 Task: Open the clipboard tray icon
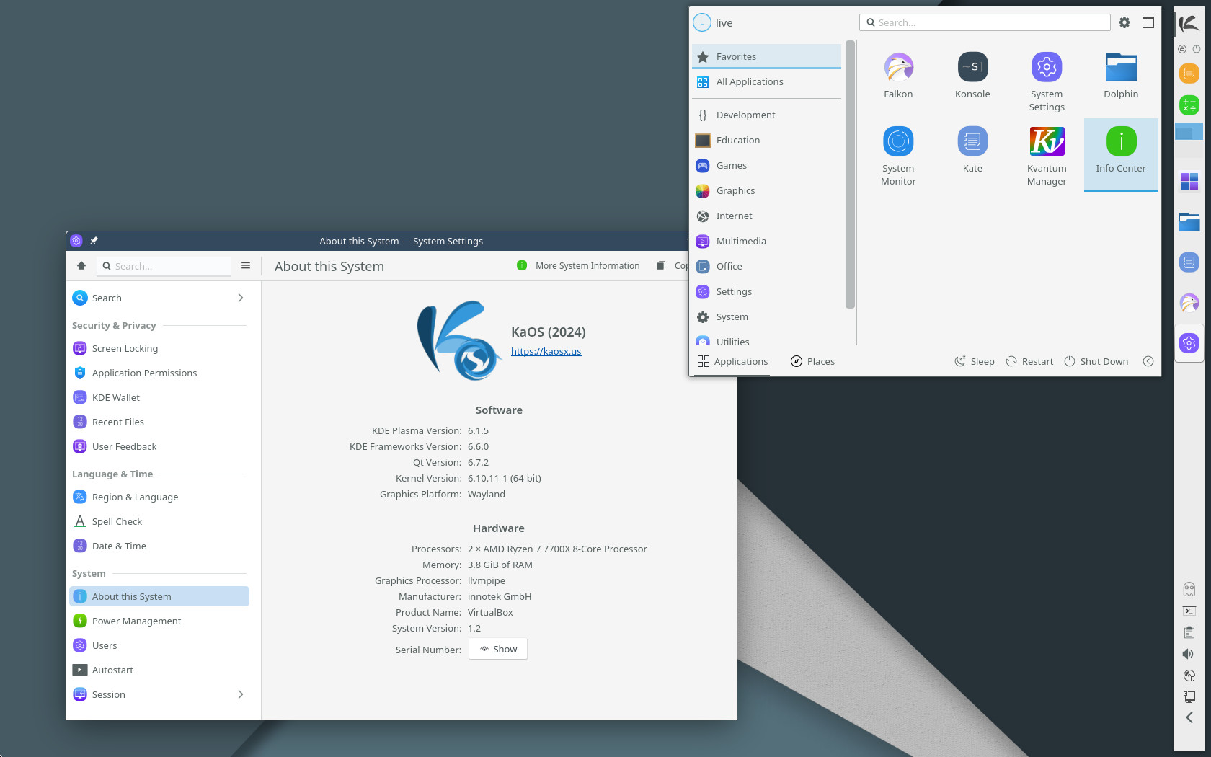[x=1189, y=632]
